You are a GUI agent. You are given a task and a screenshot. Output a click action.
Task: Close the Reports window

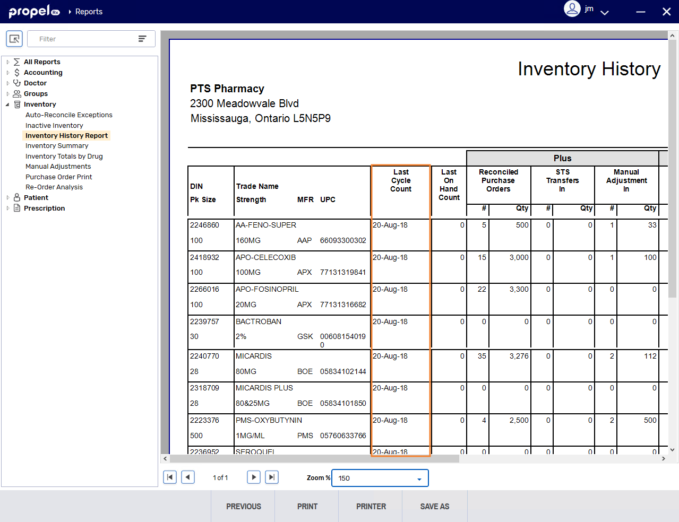pyautogui.click(x=667, y=12)
